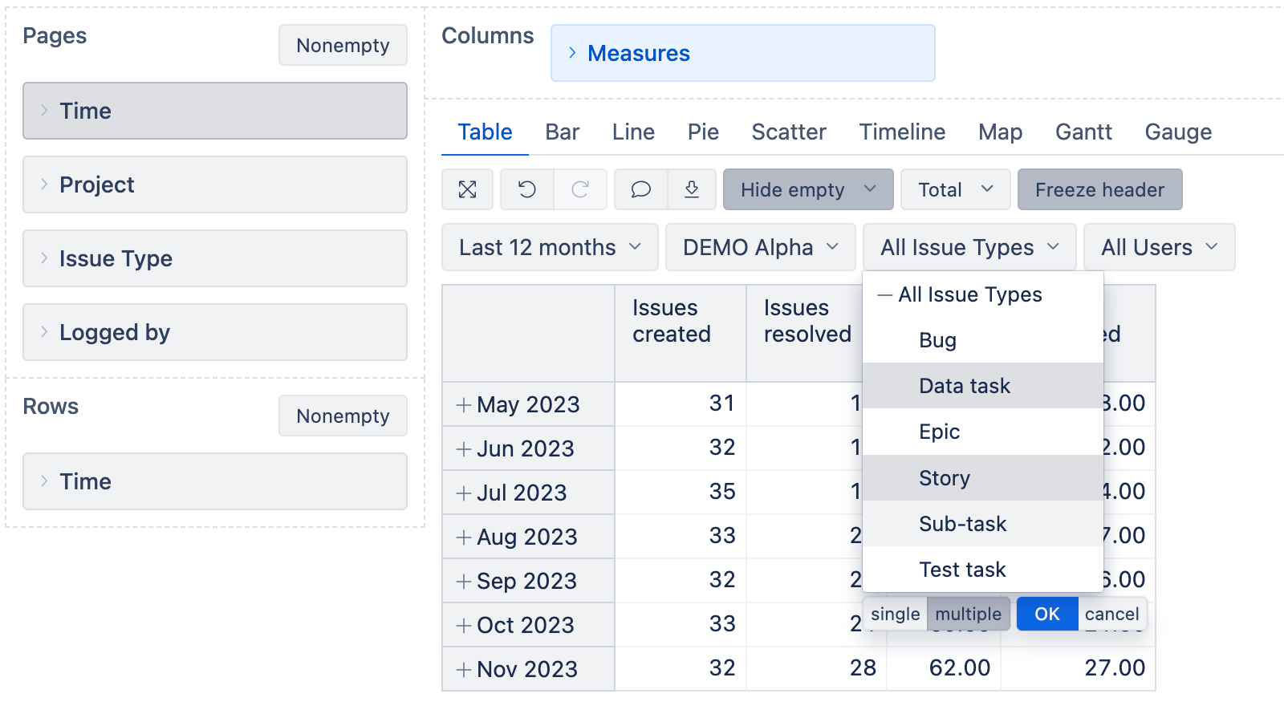1284x722 pixels.
Task: Switch to the Gantt view
Action: (x=1083, y=132)
